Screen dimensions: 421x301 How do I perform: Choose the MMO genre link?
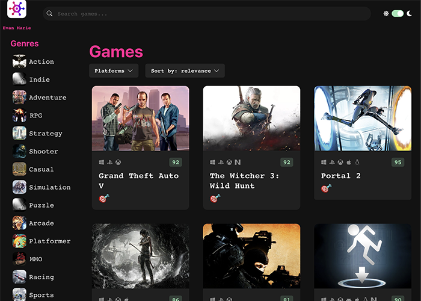point(35,259)
